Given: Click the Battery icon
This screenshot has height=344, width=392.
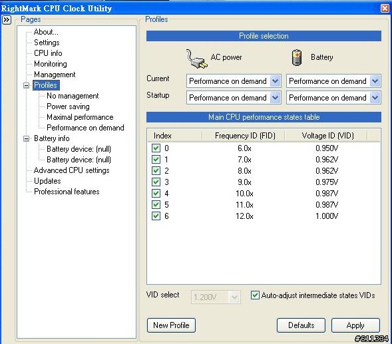Looking at the screenshot, I should (x=297, y=57).
